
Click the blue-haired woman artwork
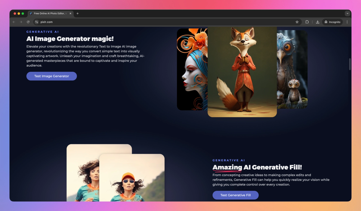tap(192, 69)
